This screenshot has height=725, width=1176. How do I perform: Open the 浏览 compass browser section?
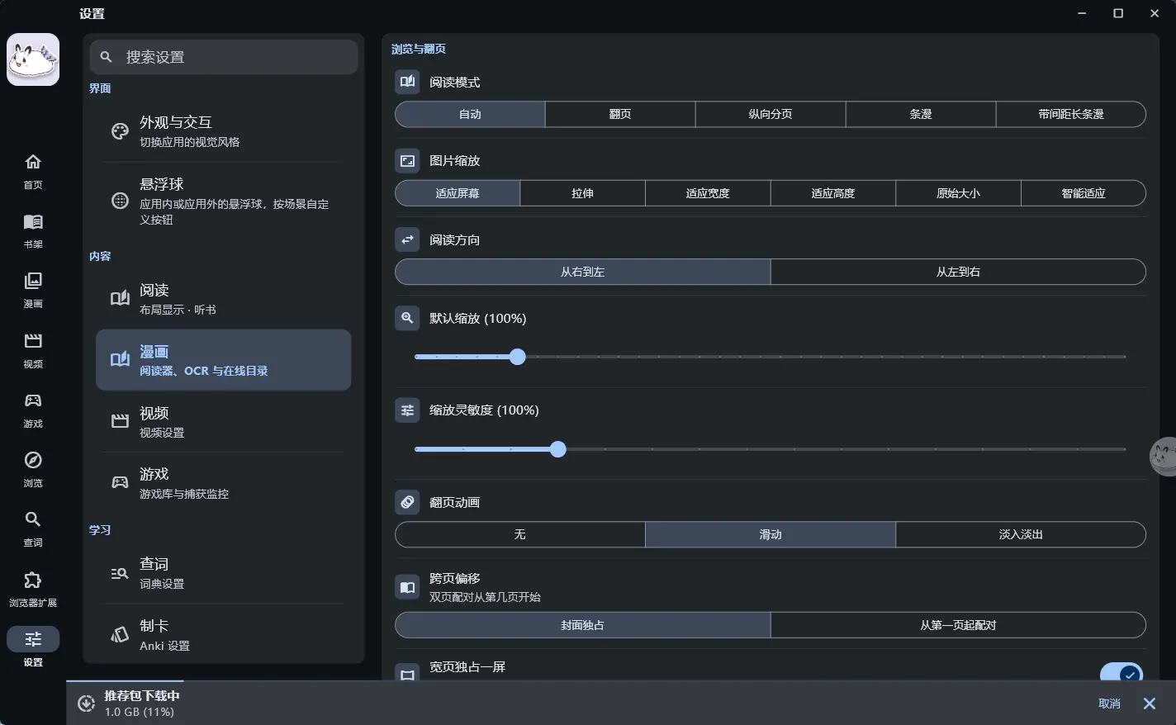33,469
